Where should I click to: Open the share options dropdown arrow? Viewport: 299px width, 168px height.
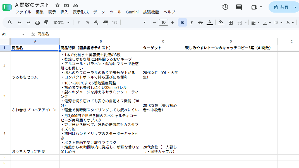tap(295, 7)
